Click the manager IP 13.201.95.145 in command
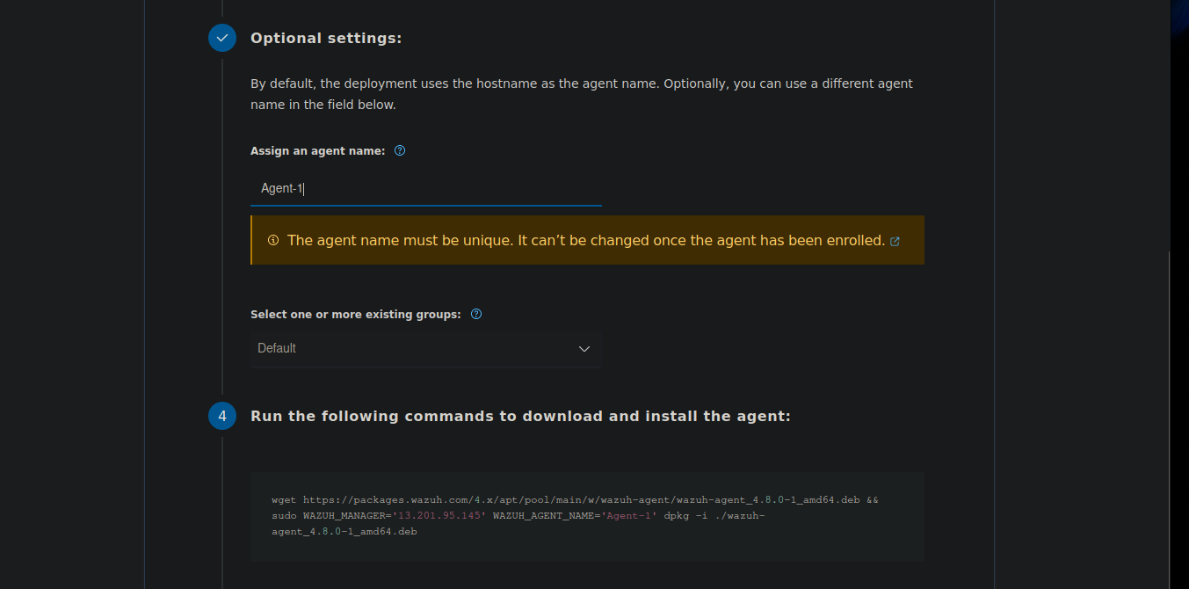The height and width of the screenshot is (589, 1189). click(x=440, y=515)
